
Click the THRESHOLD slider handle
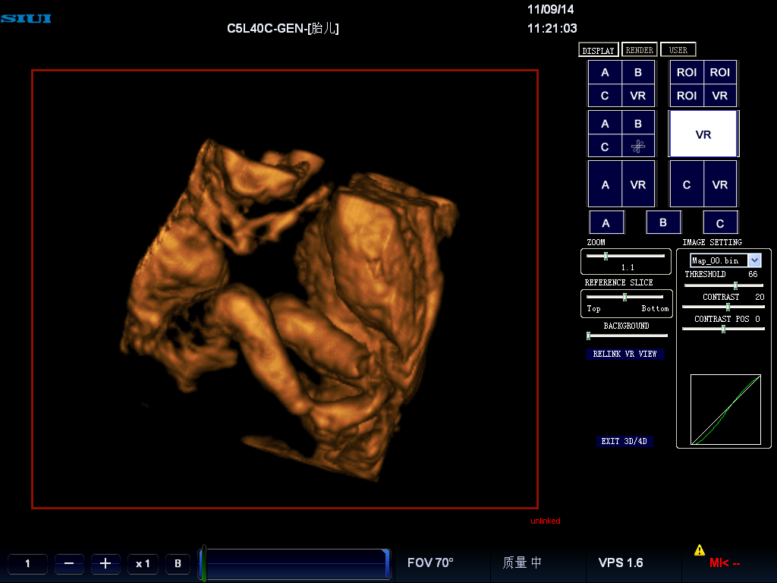click(735, 285)
